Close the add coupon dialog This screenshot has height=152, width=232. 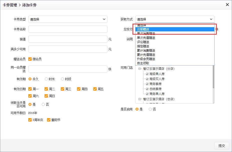[x=227, y=5]
